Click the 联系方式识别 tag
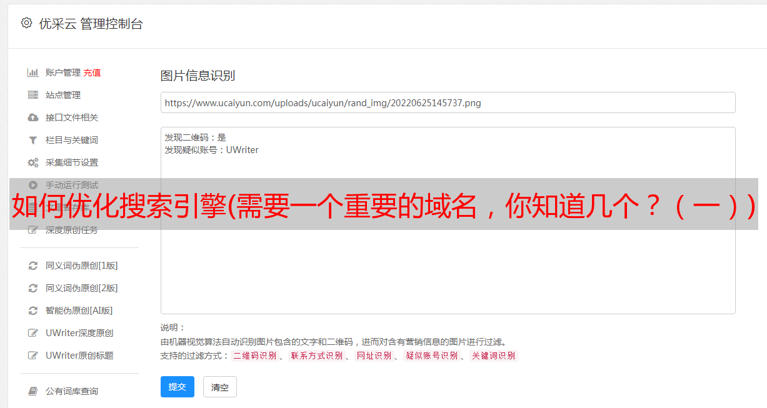The height and width of the screenshot is (408, 767). (317, 356)
